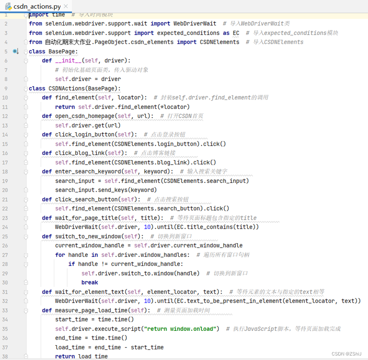Click 'EC.text_to_be_present_in_element' on line 32
This screenshot has height=360, width=368.
pyautogui.click(x=229, y=301)
